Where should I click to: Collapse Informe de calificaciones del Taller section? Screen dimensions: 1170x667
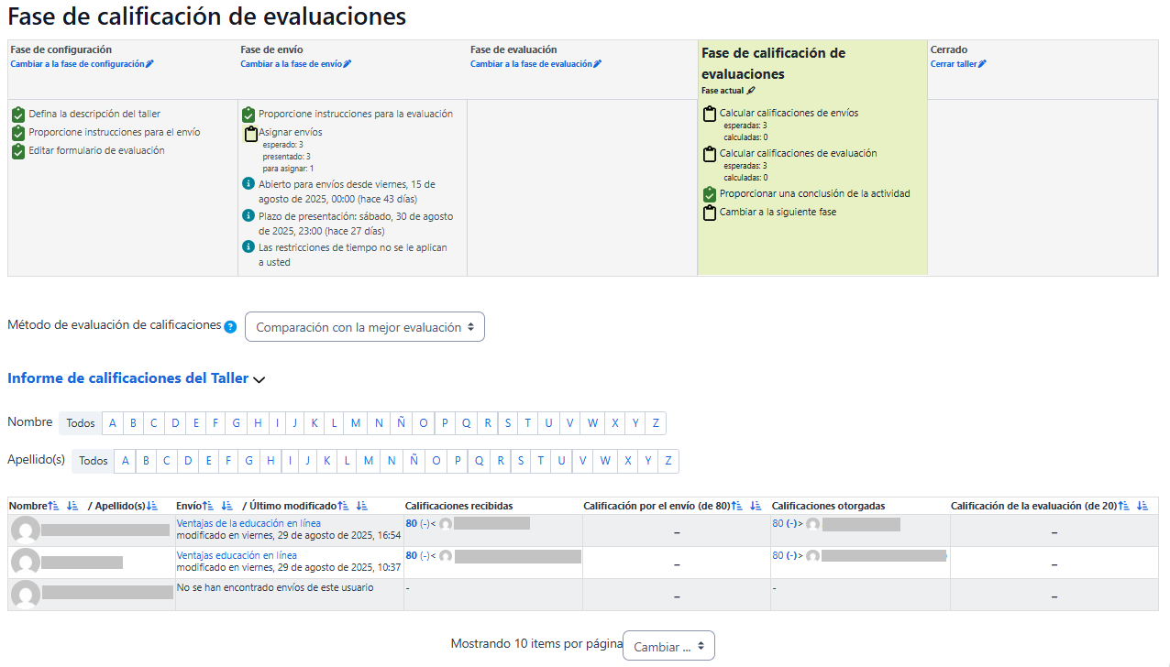coord(259,378)
